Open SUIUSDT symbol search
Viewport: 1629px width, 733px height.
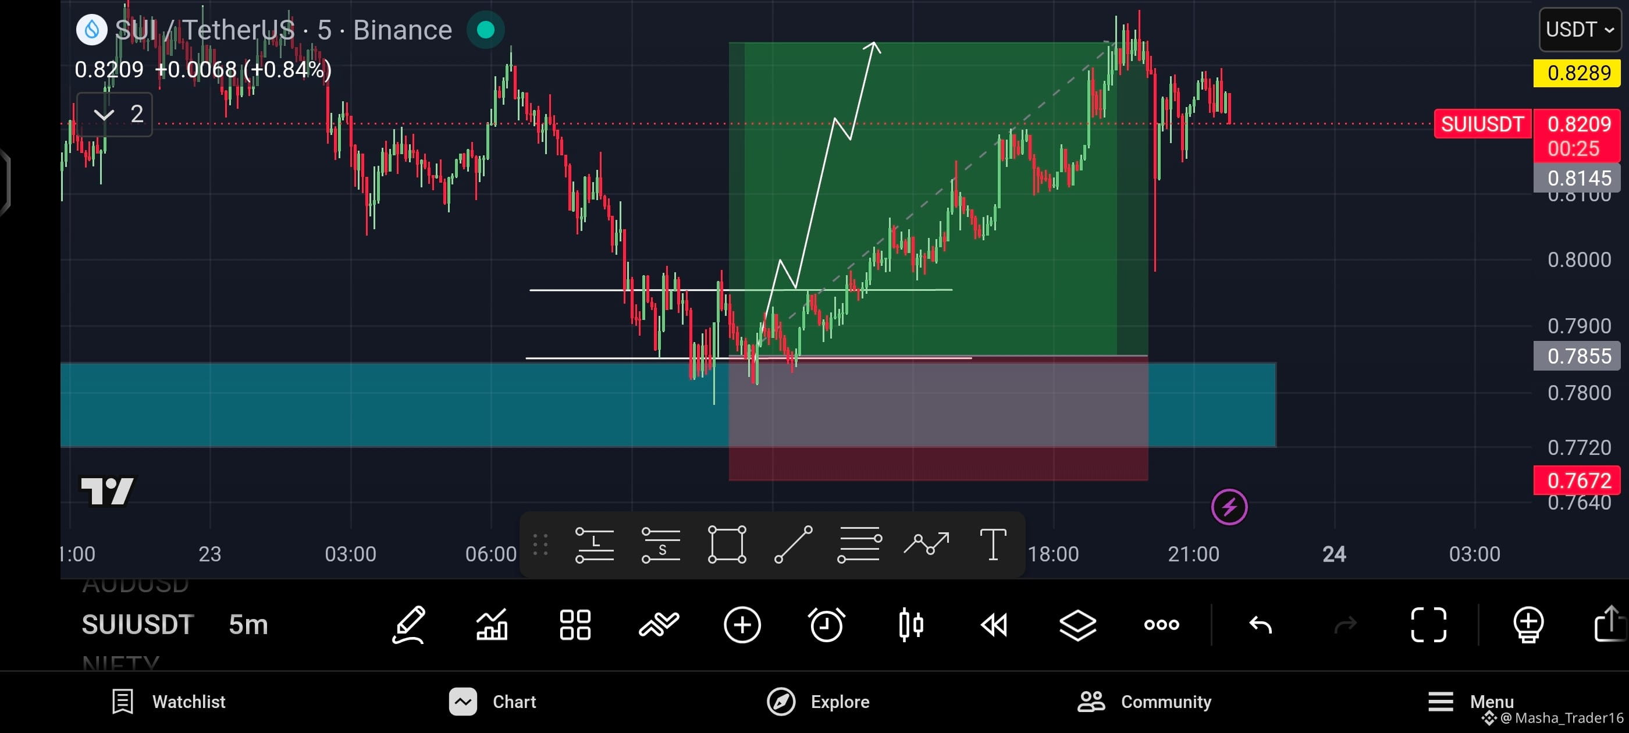point(137,625)
